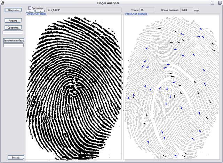Screen dimensions: 223x163
Task: Go to previous image with the < button
Action: pos(30,11)
